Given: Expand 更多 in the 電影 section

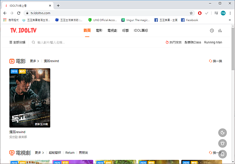Looking at the screenshot, I should (x=34, y=61).
